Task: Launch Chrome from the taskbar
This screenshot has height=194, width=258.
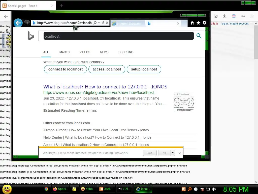Action: click(46, 189)
